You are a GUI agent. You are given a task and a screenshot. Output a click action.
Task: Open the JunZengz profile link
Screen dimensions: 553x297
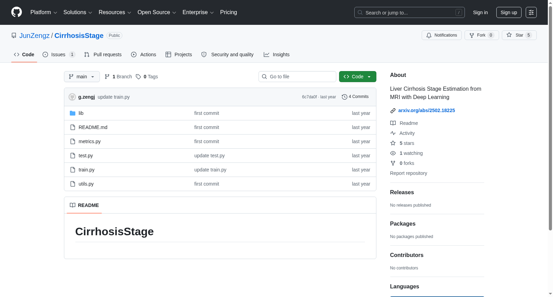[x=35, y=36]
